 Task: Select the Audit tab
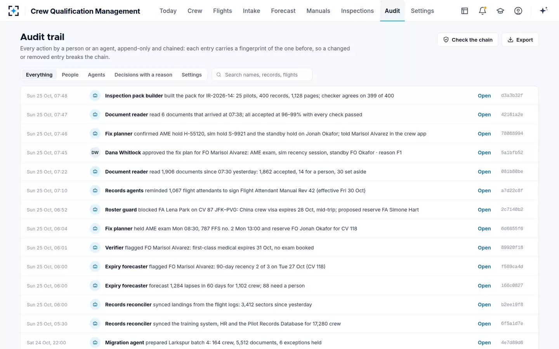tap(392, 11)
